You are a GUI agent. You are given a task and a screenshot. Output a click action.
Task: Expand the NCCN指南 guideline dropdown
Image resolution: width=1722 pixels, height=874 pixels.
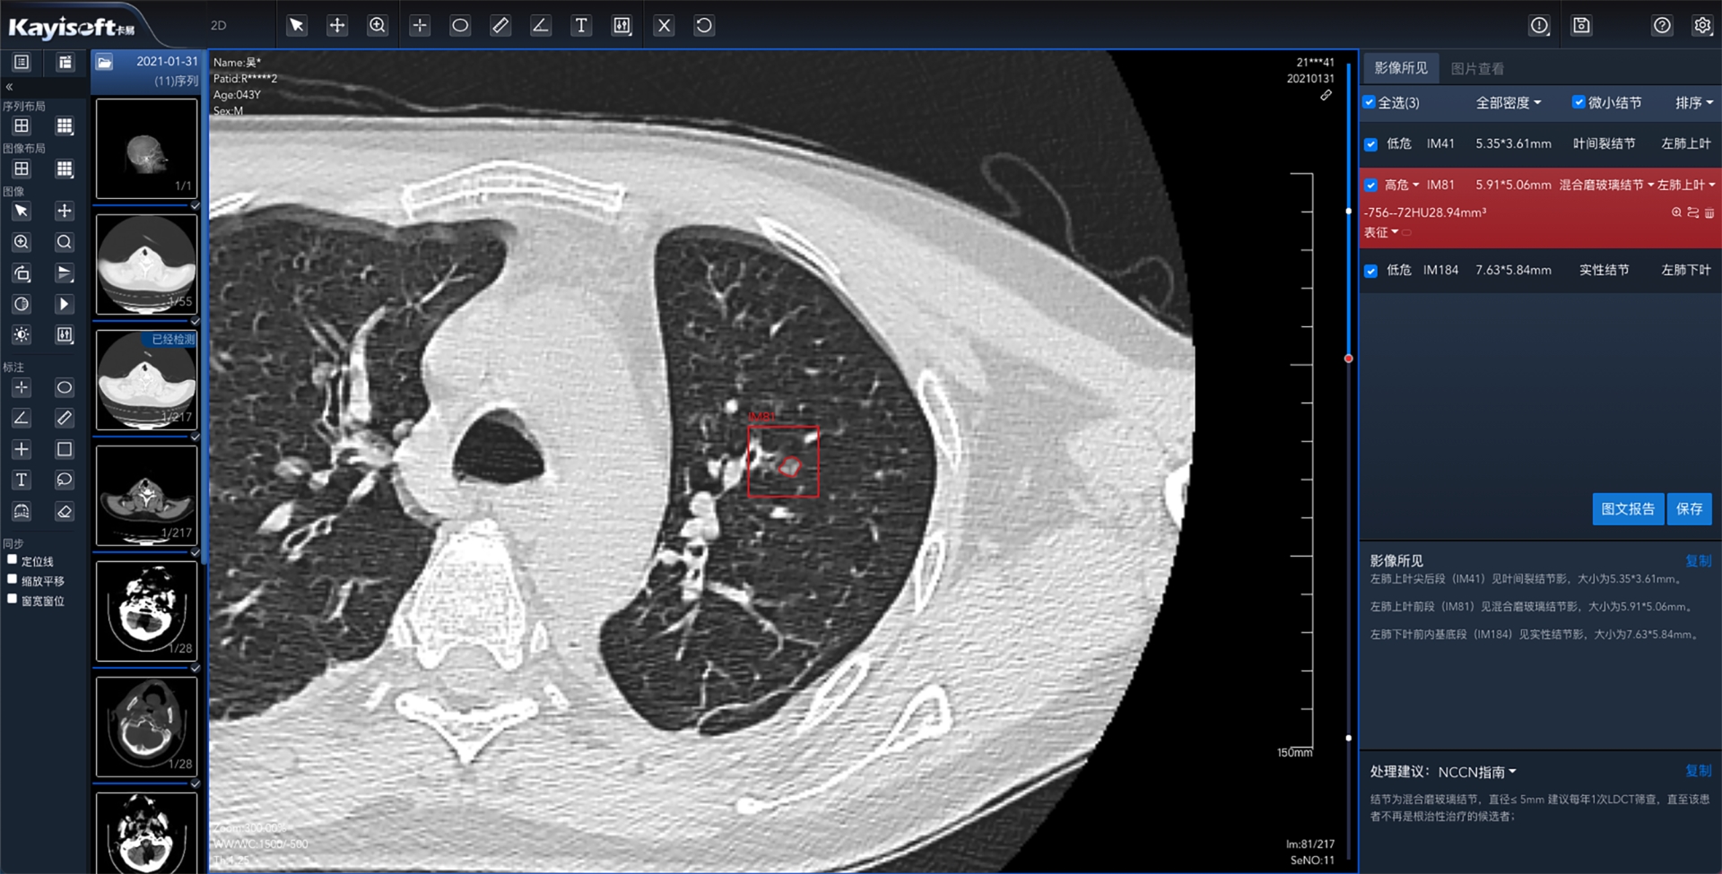click(1477, 772)
